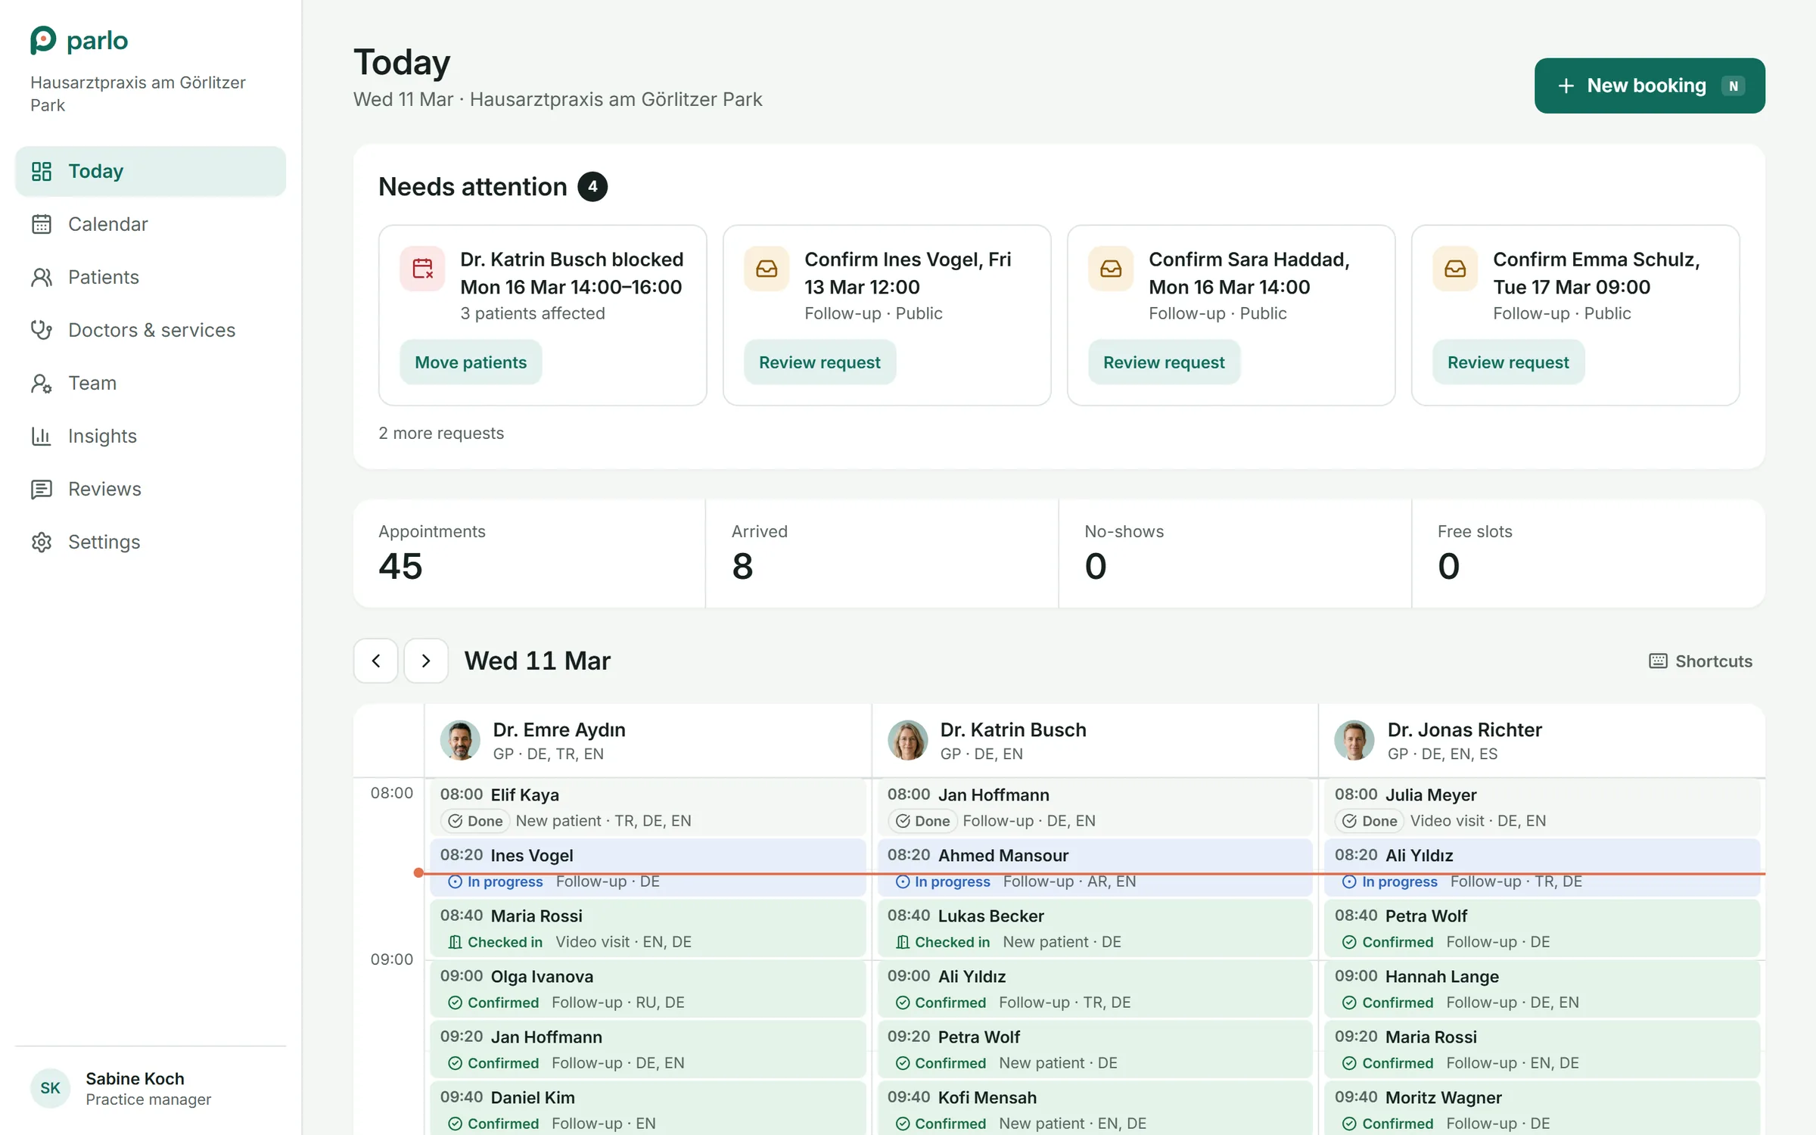1816x1135 pixels.
Task: Go to Patients section
Action: (x=151, y=277)
